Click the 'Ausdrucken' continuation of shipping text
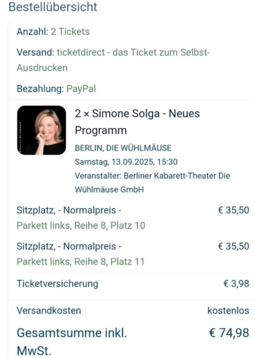The height and width of the screenshot is (358, 255). click(x=42, y=68)
